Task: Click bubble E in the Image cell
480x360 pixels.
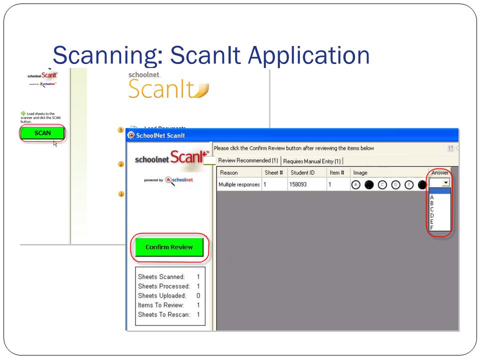Action: point(409,184)
